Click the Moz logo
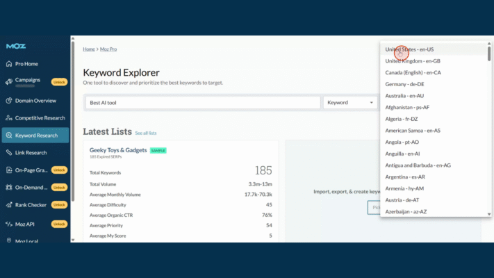494x278 pixels. click(x=16, y=47)
